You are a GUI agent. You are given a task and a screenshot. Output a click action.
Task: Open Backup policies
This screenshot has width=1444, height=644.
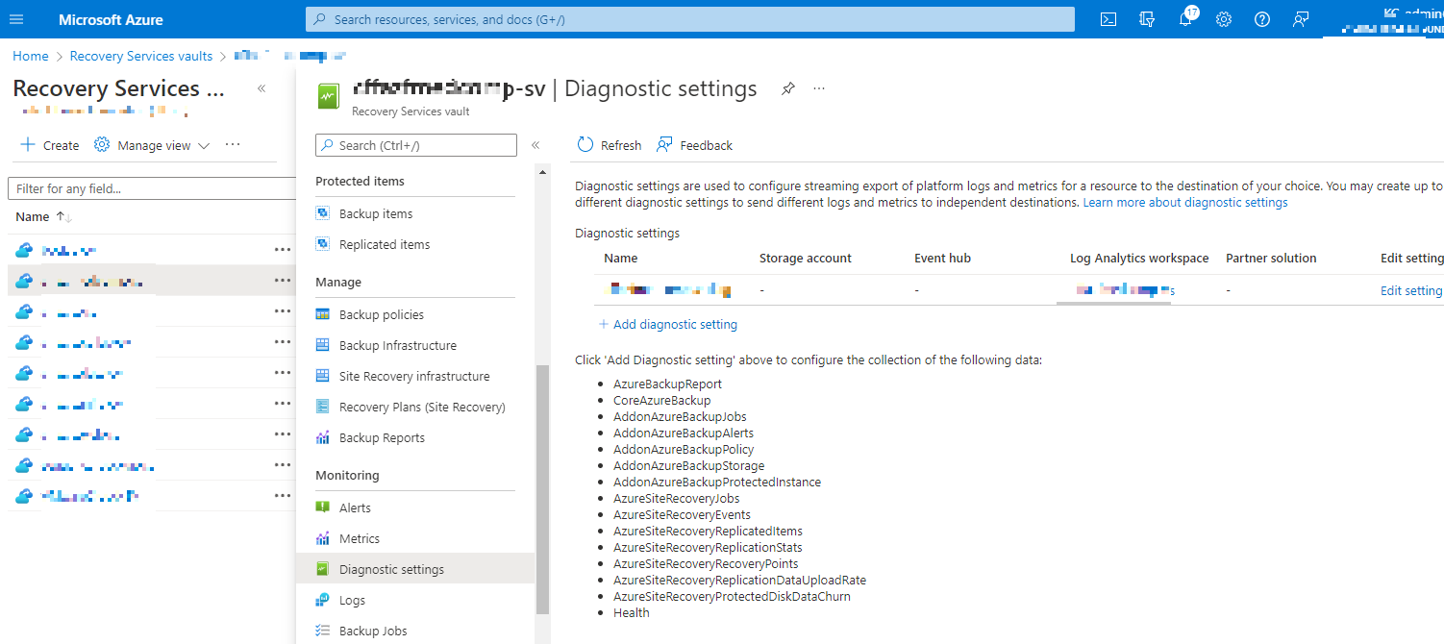(x=382, y=314)
